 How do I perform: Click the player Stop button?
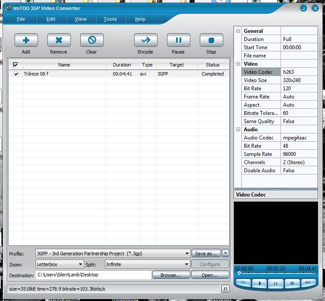pyautogui.click(x=292, y=283)
